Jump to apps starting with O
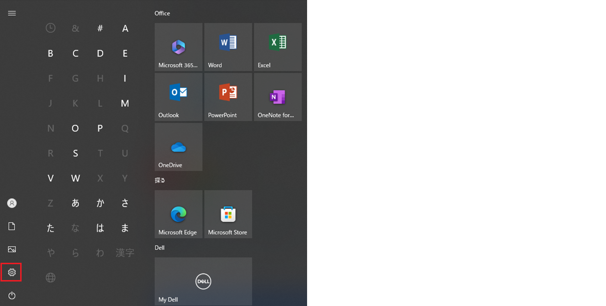606x306 pixels. (75, 128)
